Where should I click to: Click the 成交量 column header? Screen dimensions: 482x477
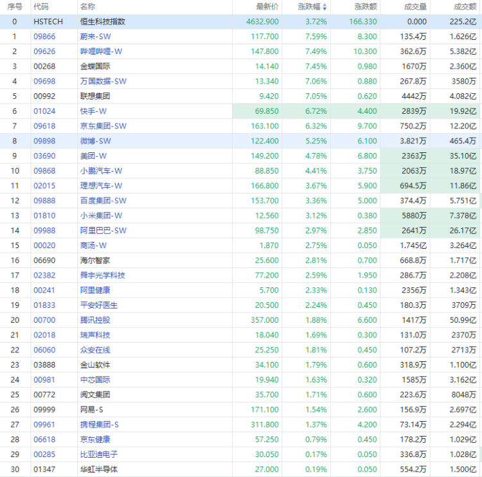(415, 7)
